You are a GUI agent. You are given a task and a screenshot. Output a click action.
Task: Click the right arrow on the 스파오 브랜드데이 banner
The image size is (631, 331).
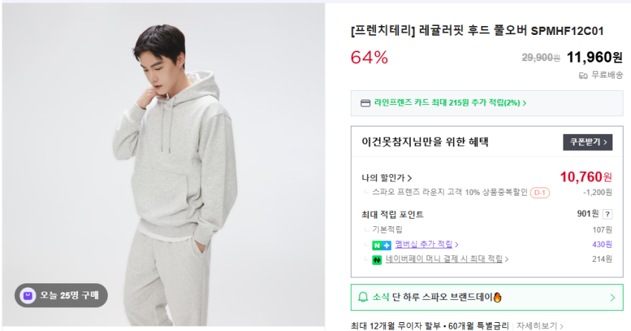pyautogui.click(x=612, y=298)
